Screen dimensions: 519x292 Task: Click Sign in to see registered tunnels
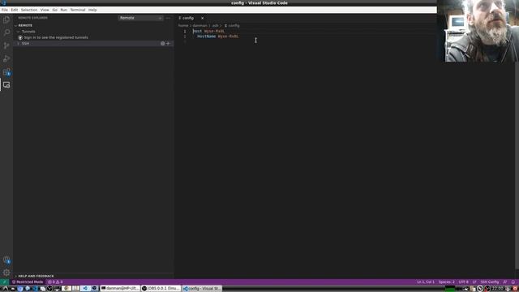[x=56, y=37]
